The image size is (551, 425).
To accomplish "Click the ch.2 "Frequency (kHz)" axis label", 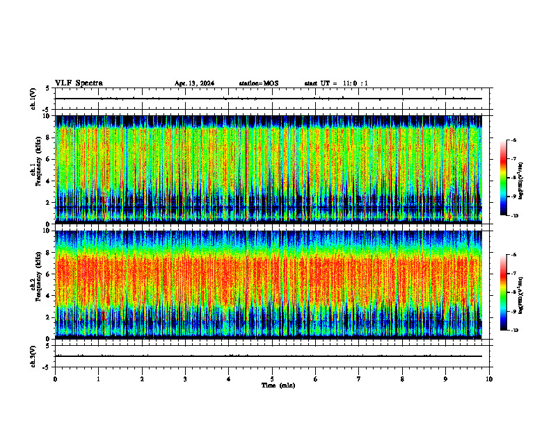I will click(38, 276).
